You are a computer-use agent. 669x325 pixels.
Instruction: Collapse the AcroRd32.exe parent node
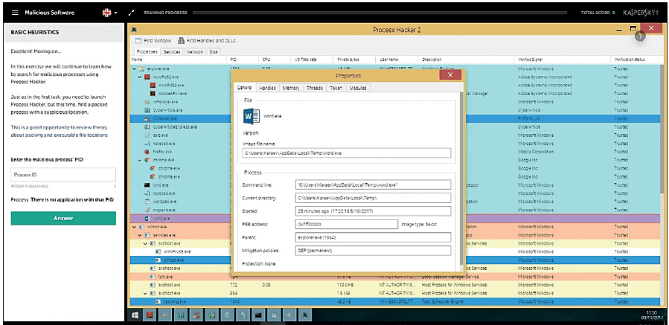coord(139,77)
